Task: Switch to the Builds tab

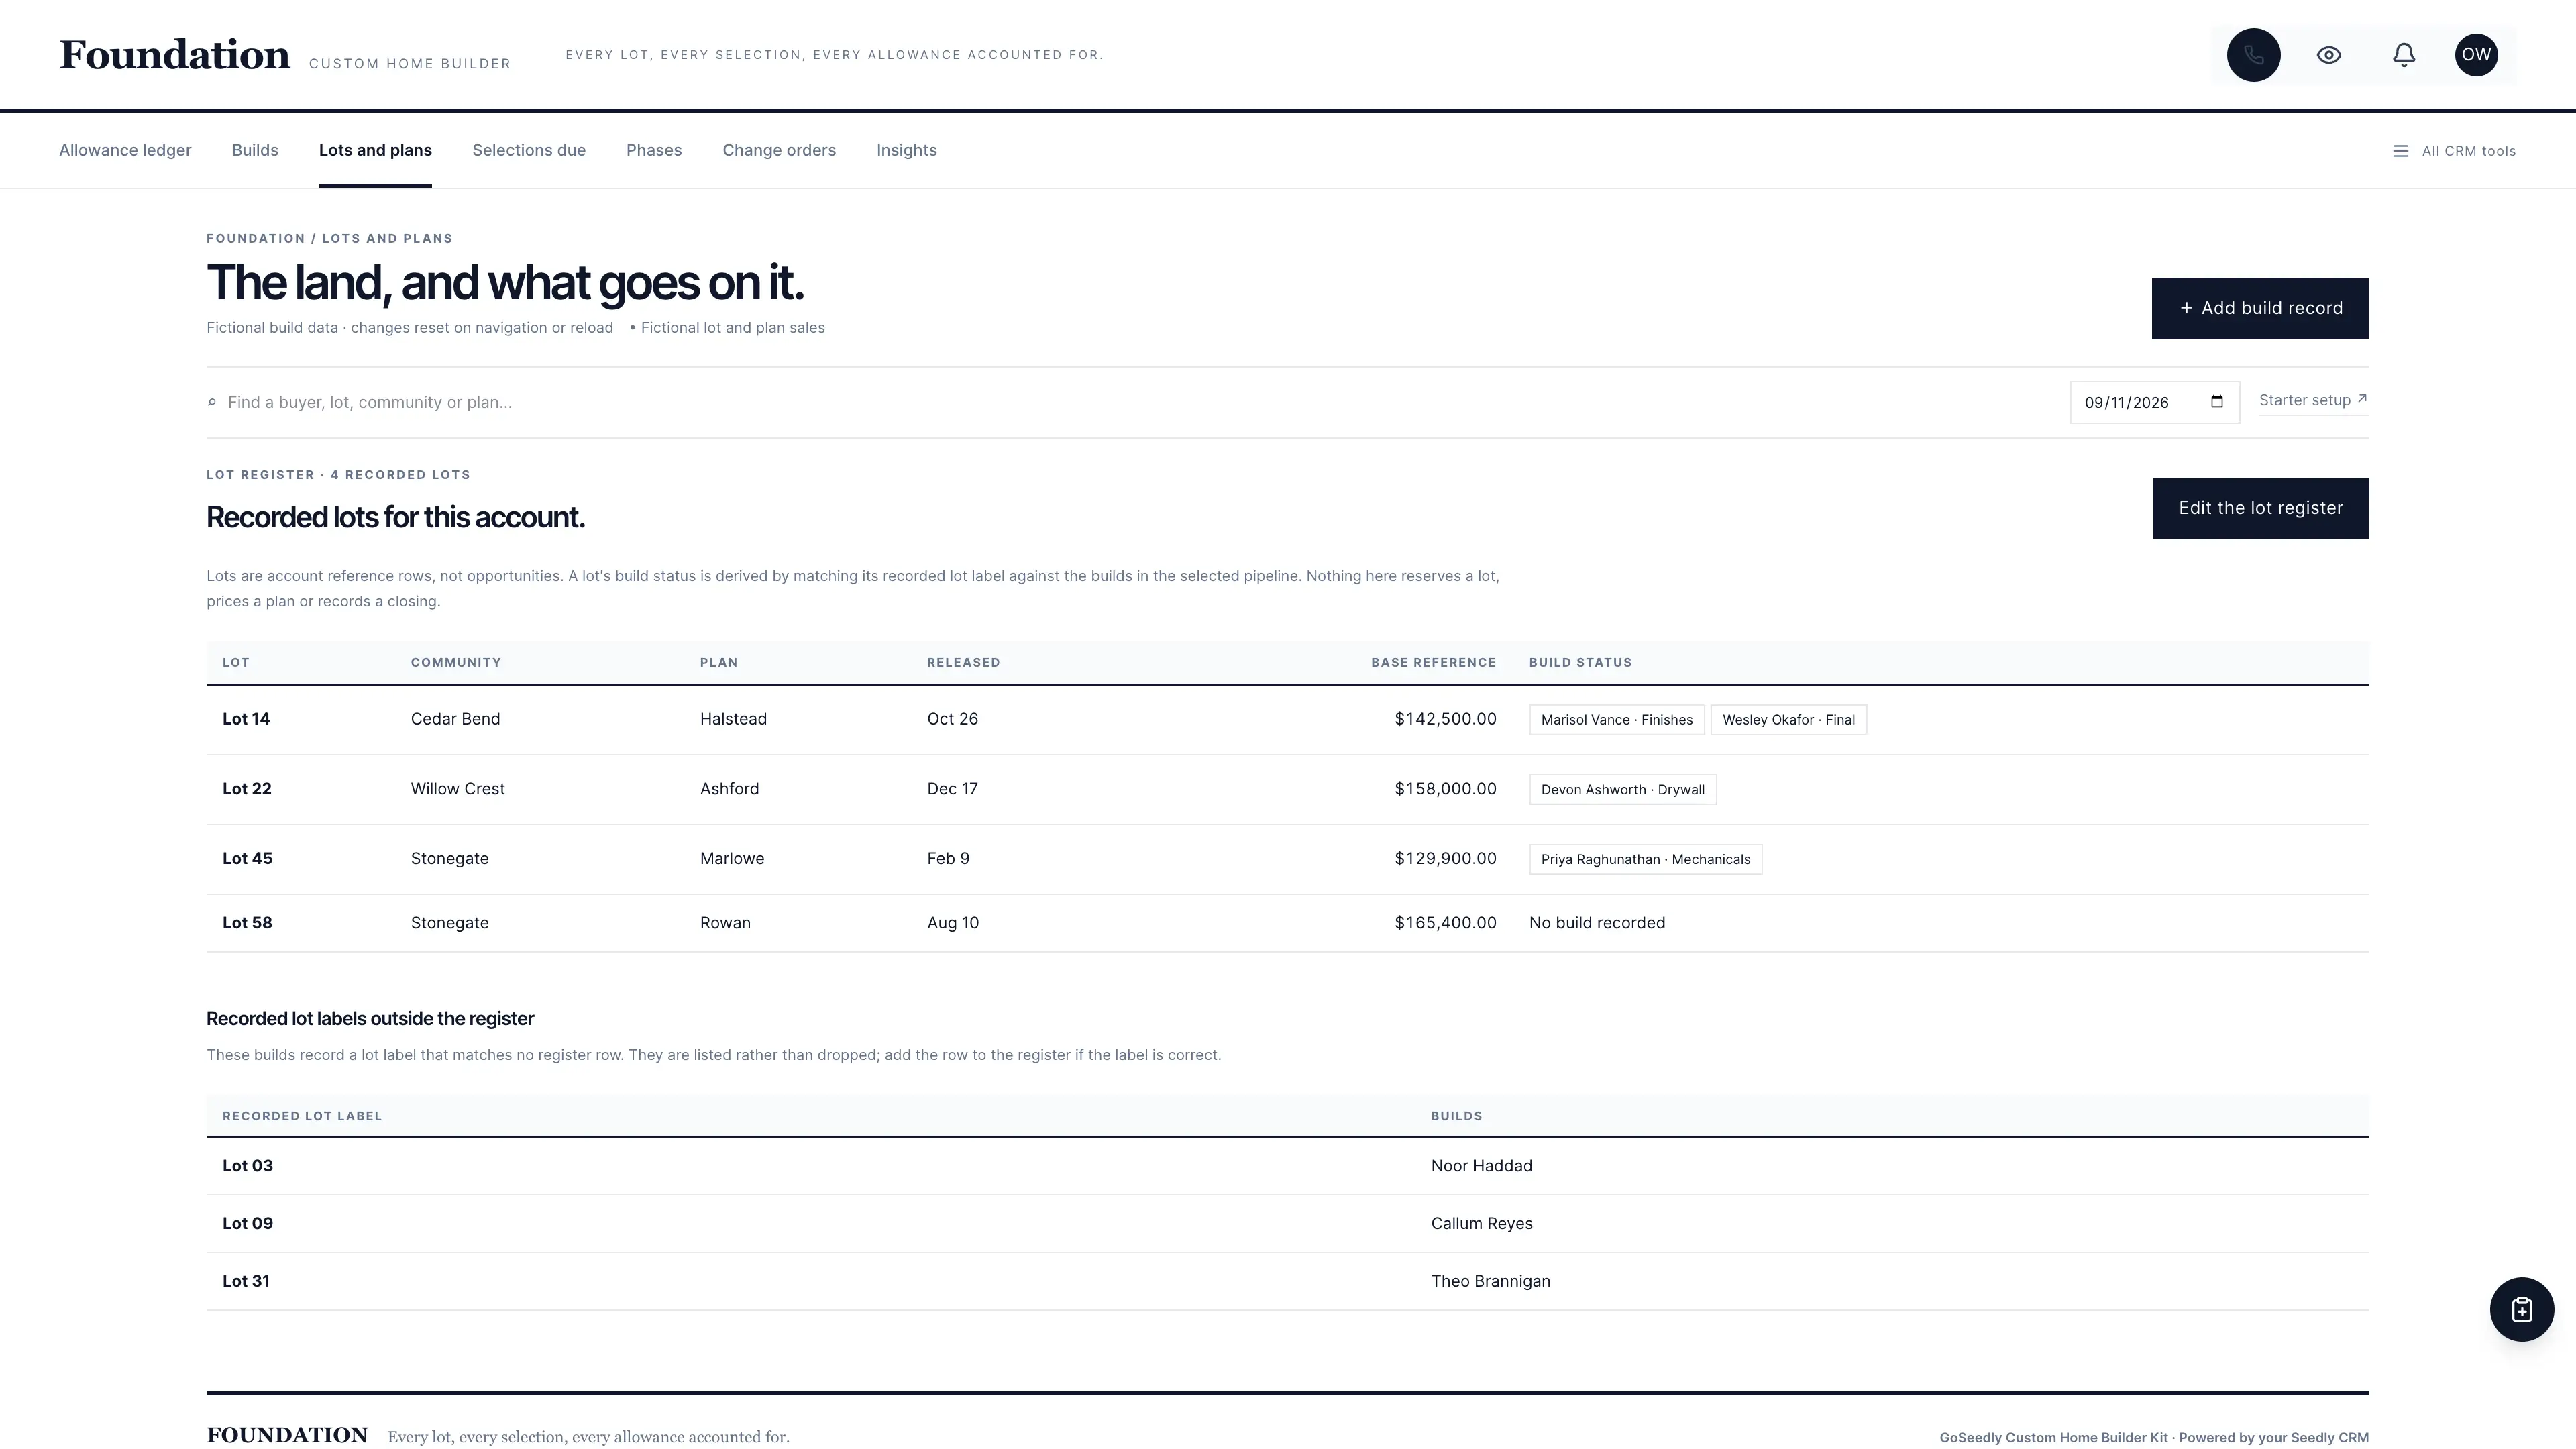Action: [x=255, y=150]
